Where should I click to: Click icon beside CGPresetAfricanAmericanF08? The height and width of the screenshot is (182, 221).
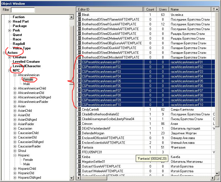pos(79,95)
